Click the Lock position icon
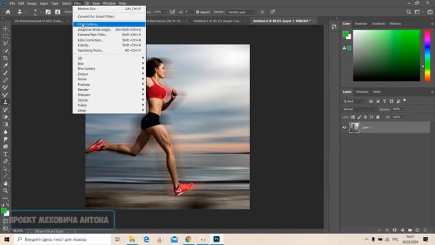Viewport: 435px width, 245px height. pos(366,117)
